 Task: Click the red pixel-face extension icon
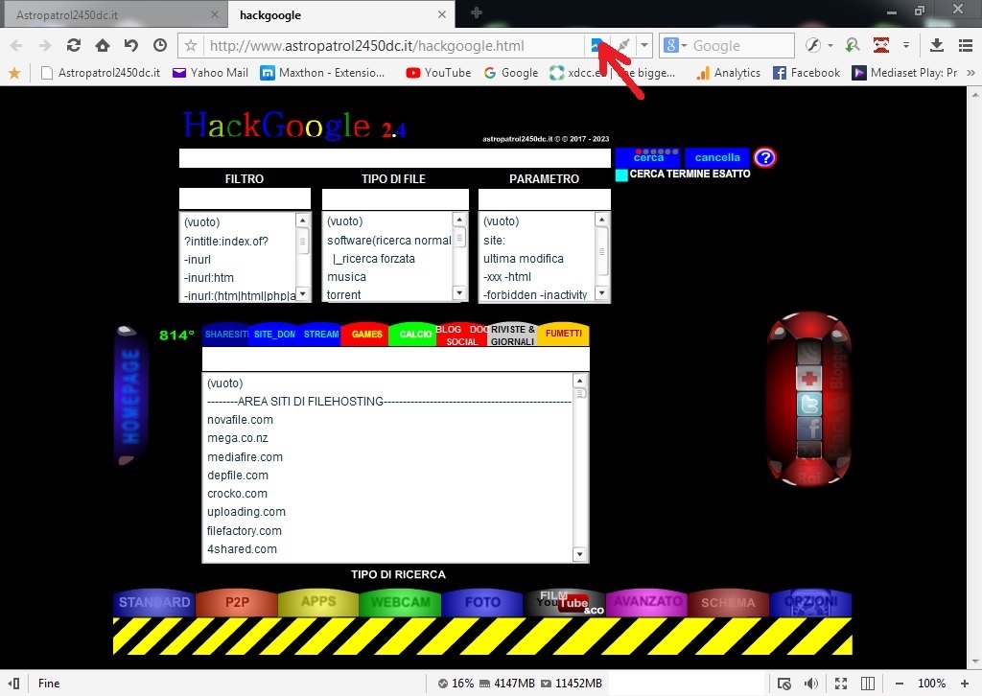point(881,45)
